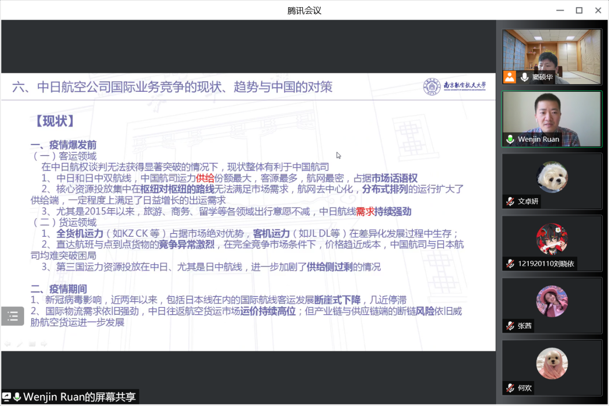Click 文卓妍's dog avatar tile
Image resolution: width=609 pixels, height=406 pixels.
552,176
